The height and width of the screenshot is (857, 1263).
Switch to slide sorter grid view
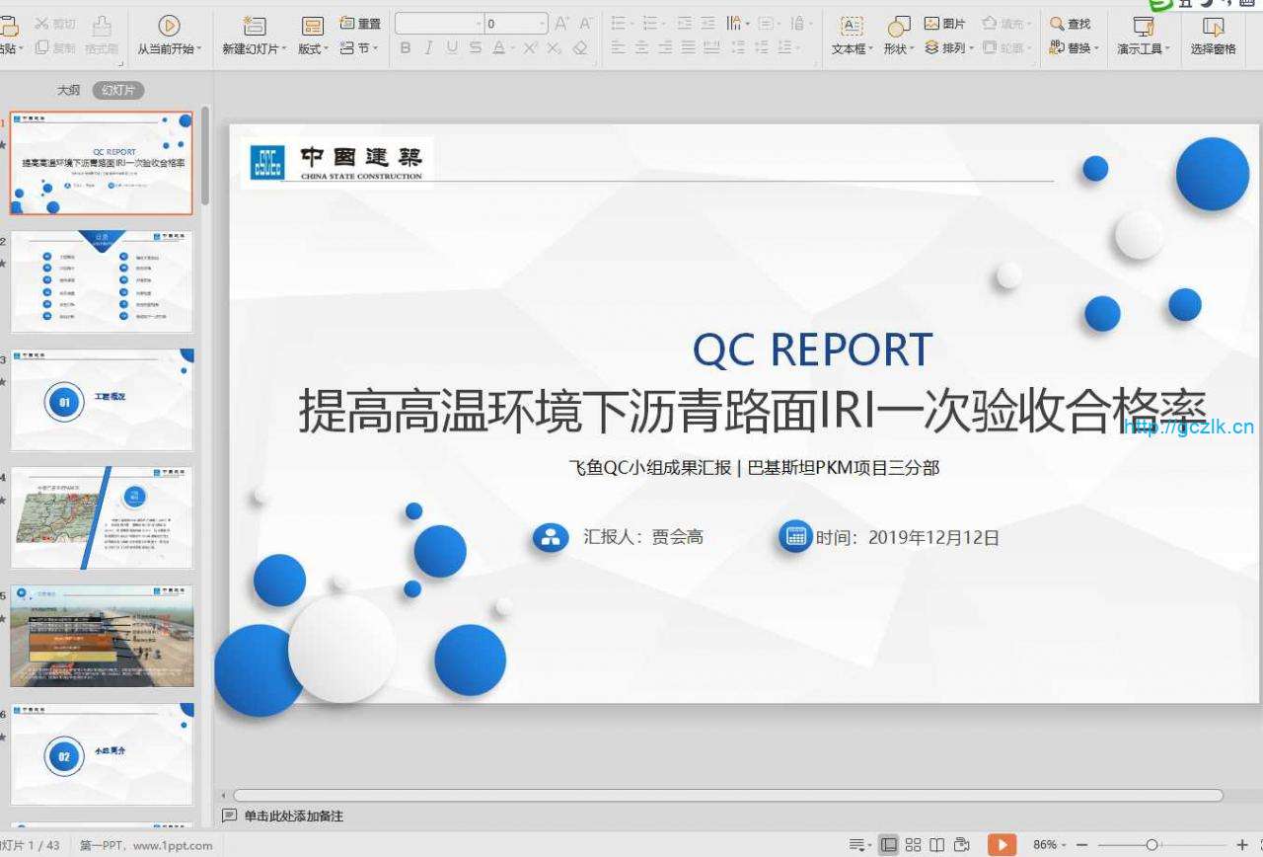913,844
